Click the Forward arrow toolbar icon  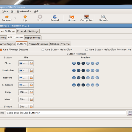coord(7,17)
